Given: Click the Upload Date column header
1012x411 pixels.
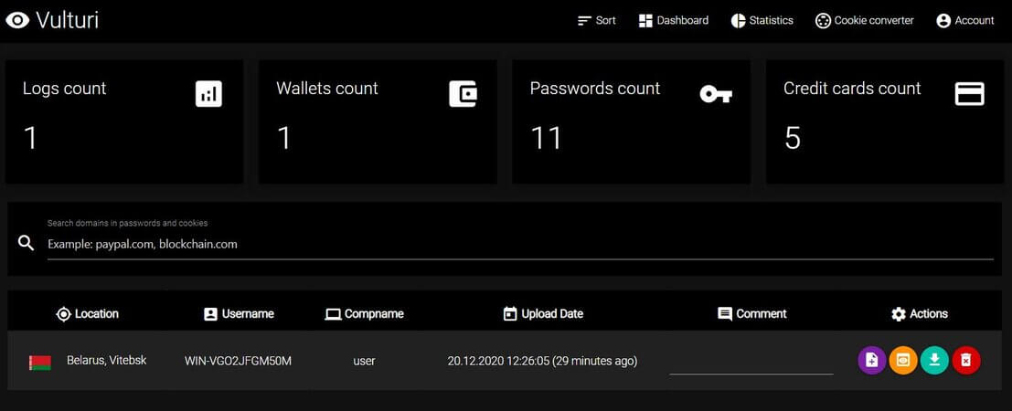Looking at the screenshot, I should click(x=543, y=313).
